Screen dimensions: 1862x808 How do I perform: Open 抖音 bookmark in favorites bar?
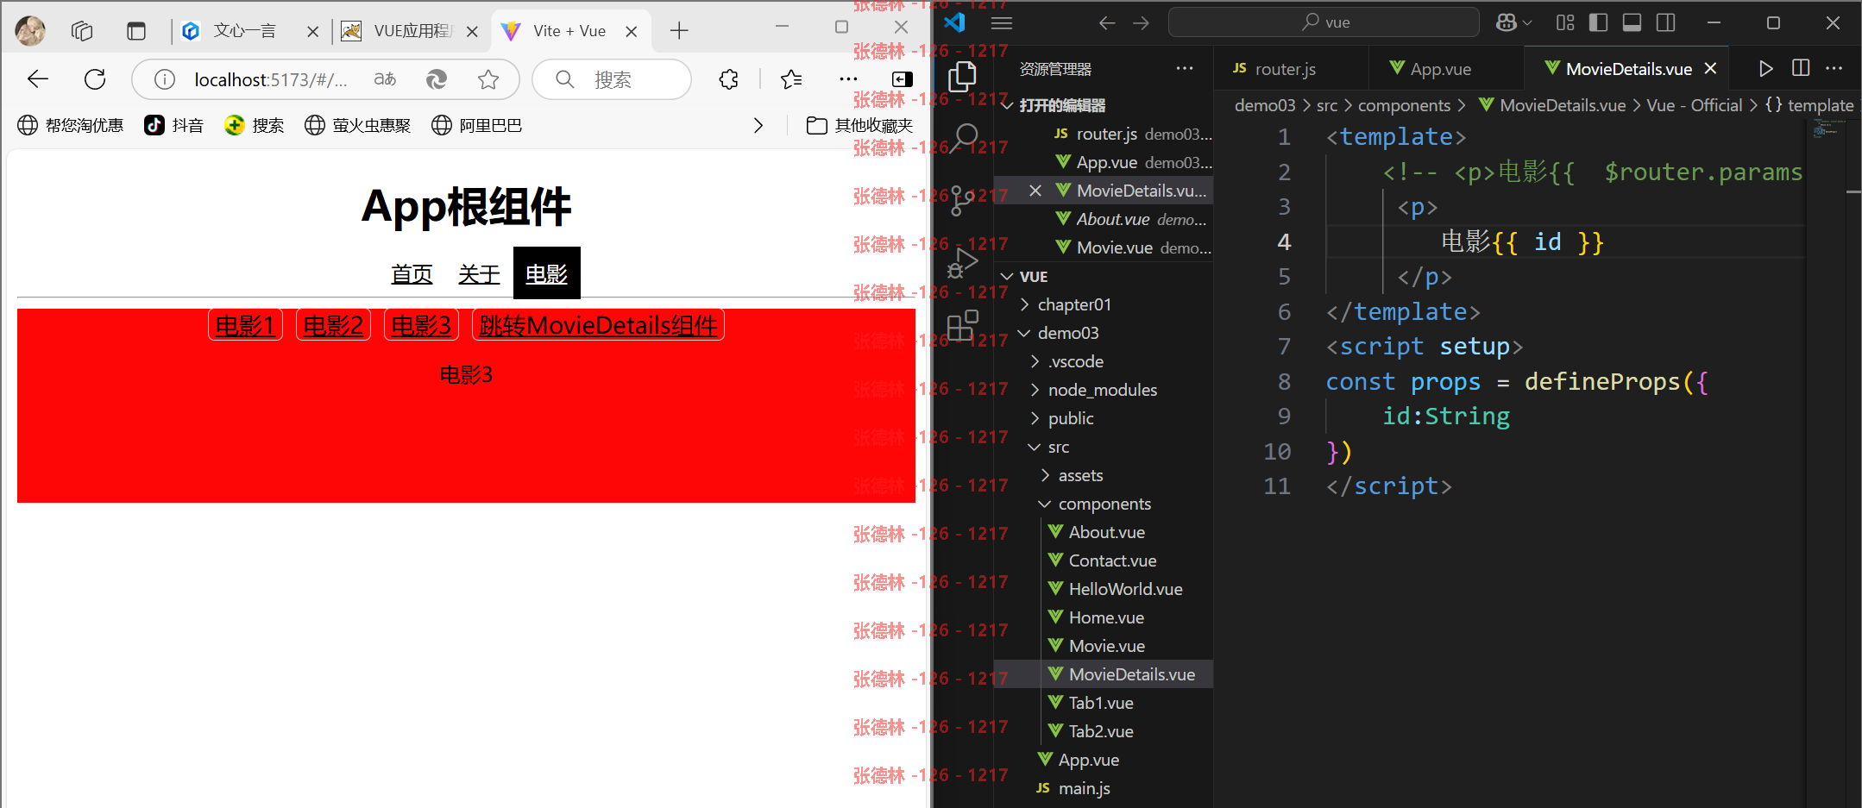(x=174, y=126)
